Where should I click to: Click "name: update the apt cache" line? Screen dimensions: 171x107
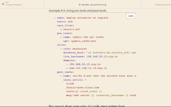point(83,37)
